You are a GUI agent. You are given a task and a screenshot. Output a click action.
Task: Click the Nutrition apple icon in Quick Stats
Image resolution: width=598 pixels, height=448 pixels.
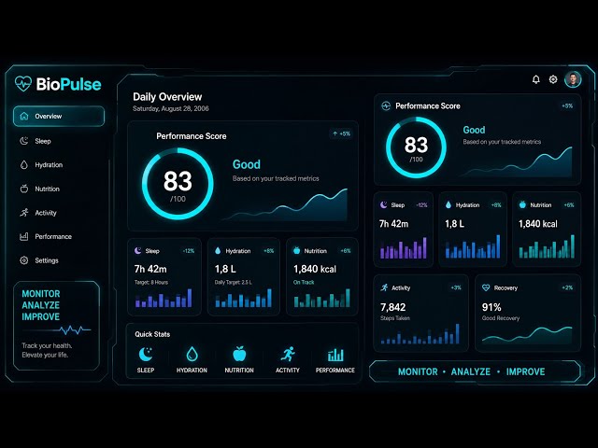click(239, 354)
